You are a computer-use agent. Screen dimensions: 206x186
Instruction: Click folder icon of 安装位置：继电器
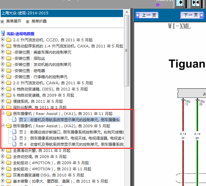point(9,70)
